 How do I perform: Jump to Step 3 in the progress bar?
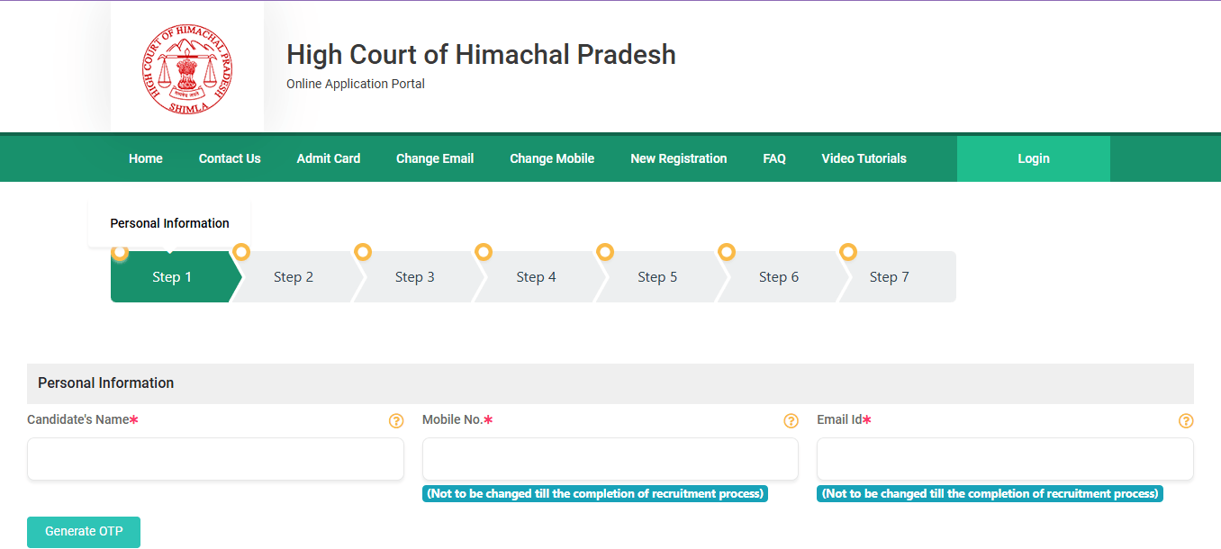click(414, 276)
